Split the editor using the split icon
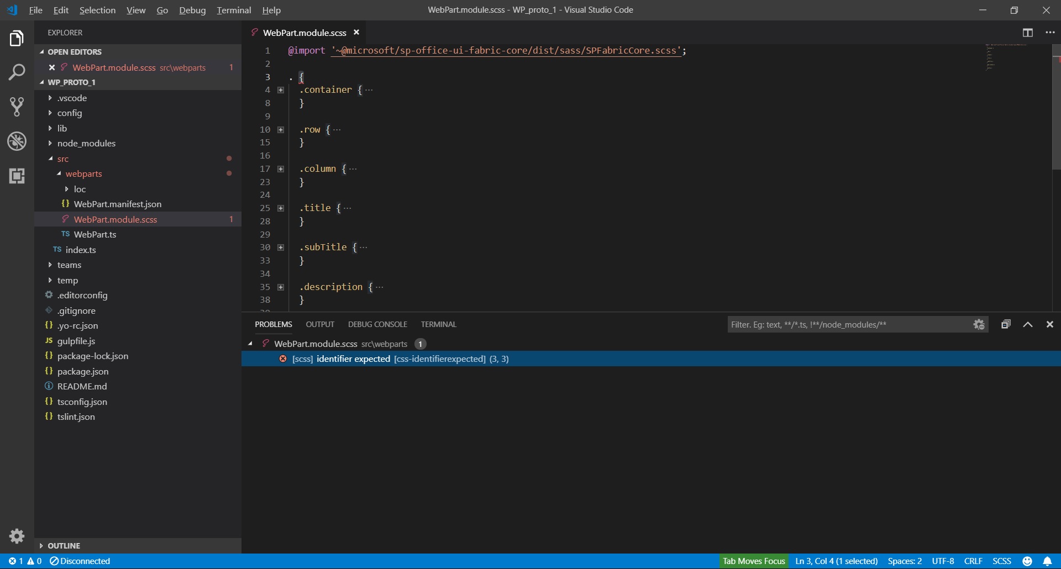This screenshot has width=1061, height=569. tap(1028, 33)
